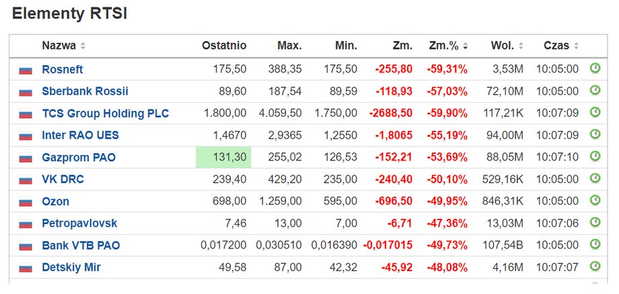Open the Rosneft stock link
The image size is (619, 294).
point(63,70)
